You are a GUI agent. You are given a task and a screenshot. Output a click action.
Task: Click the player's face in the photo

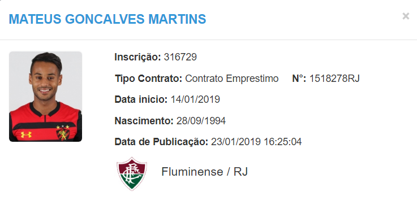point(45,81)
